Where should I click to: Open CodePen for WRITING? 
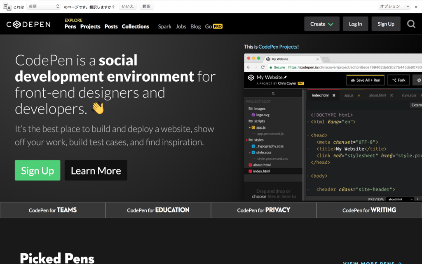[x=369, y=210]
